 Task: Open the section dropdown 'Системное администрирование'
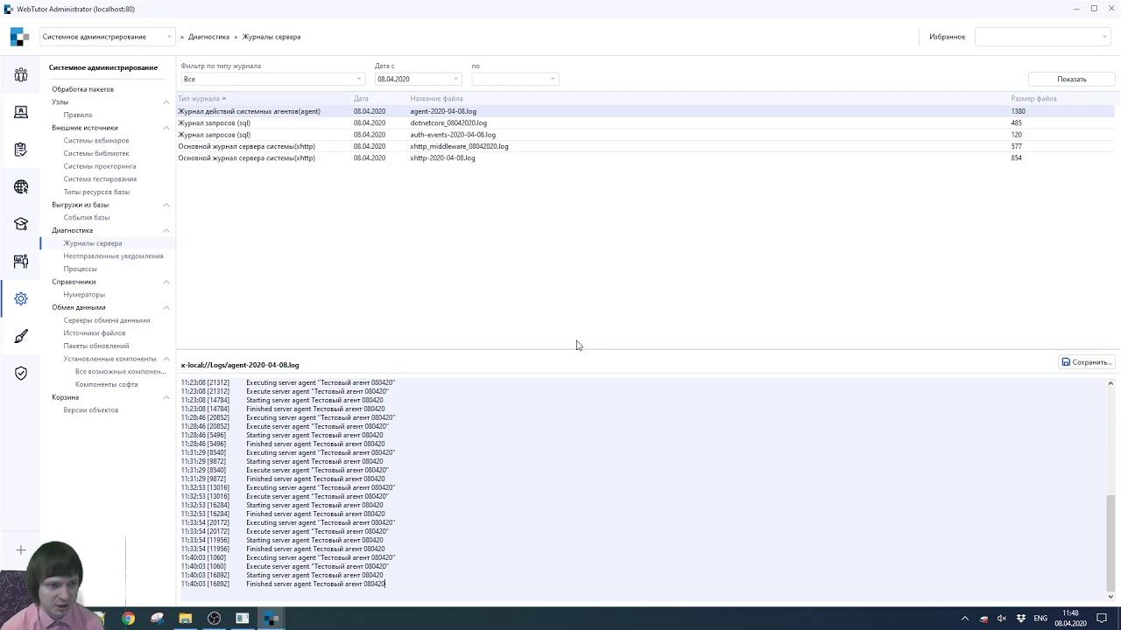107,37
